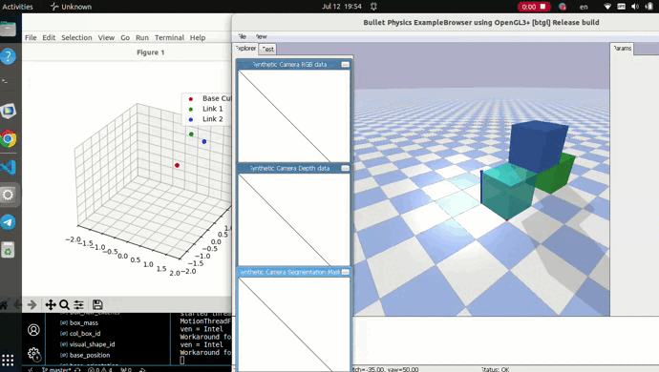This screenshot has height=372, width=659.
Task: Collapse the Synthetic Camera Depth data window
Action: (345, 168)
